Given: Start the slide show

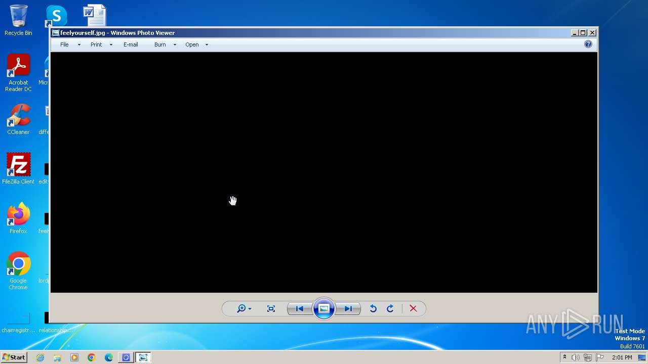Looking at the screenshot, I should (x=324, y=308).
